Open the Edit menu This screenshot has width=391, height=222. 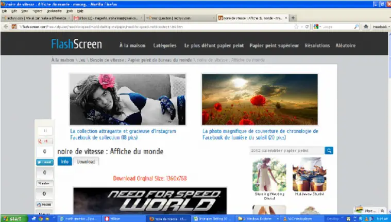(14, 11)
